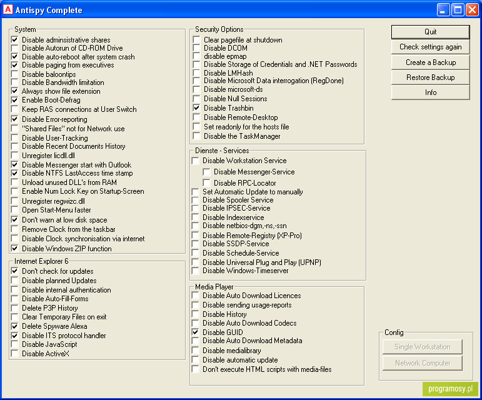
Task: Check Keep RAS connections at User Switch
Action: pyautogui.click(x=14, y=109)
